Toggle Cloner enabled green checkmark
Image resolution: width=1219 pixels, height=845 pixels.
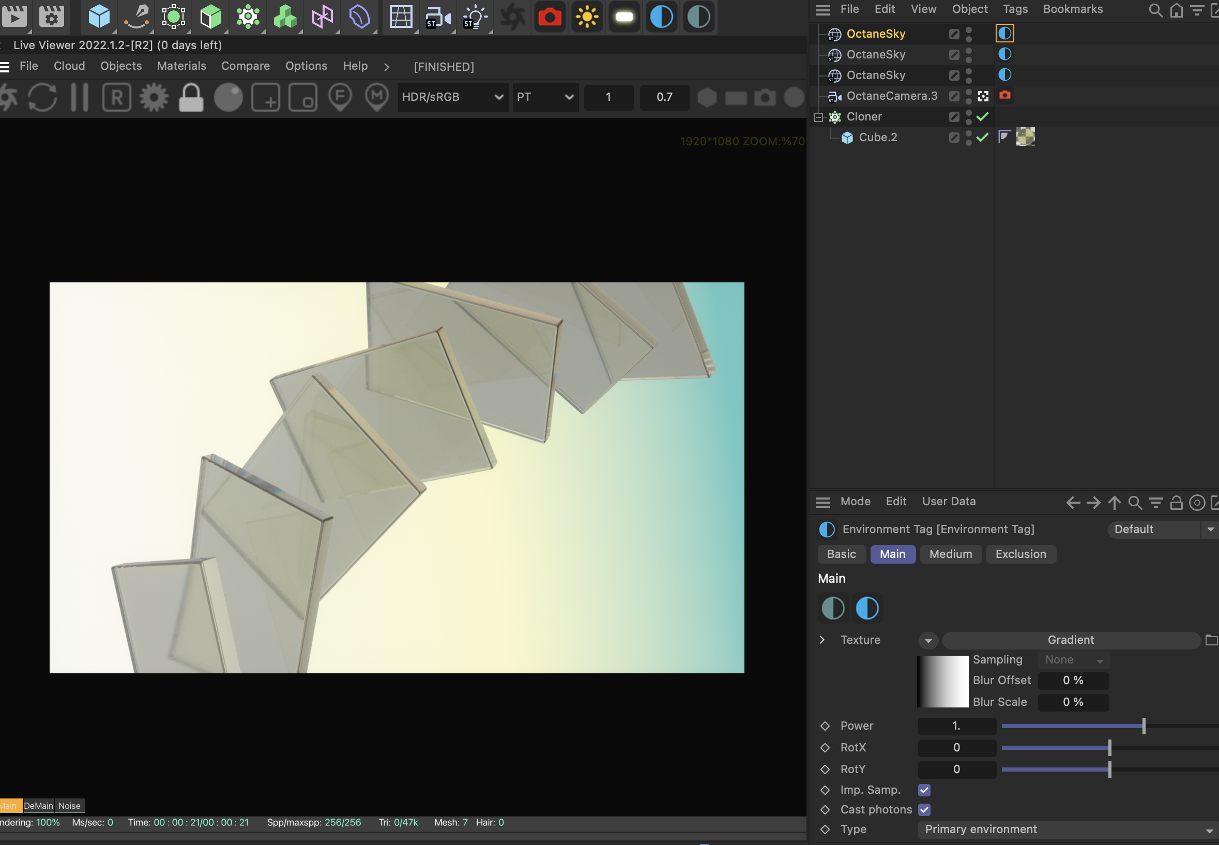(x=982, y=116)
